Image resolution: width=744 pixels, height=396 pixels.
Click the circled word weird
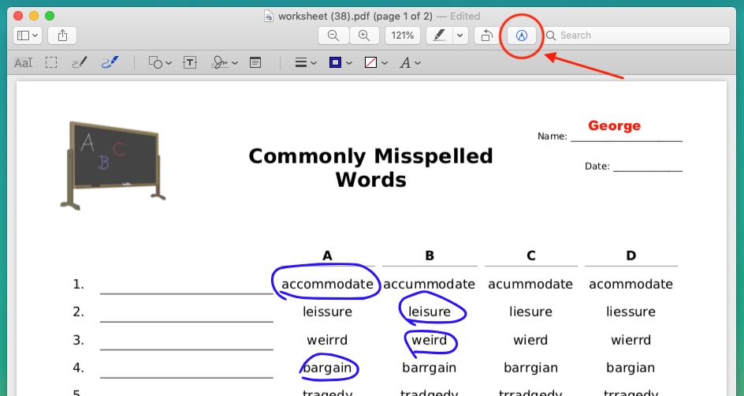pos(430,340)
